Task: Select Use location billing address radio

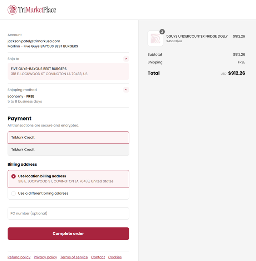Action: (14, 176)
